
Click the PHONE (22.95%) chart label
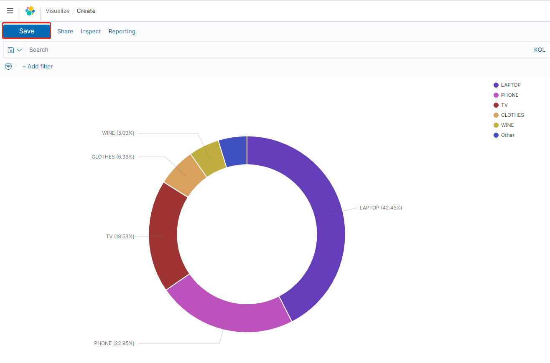114,343
